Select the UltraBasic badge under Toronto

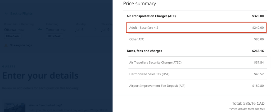[x=54, y=36]
